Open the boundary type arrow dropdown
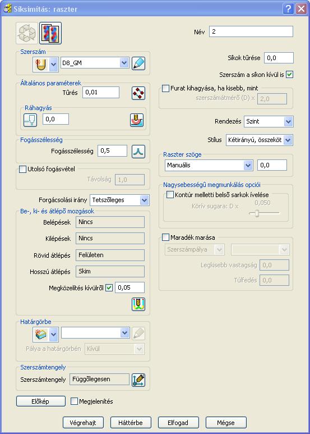Image resolution: width=310 pixels, height=434 pixels. click(54, 335)
